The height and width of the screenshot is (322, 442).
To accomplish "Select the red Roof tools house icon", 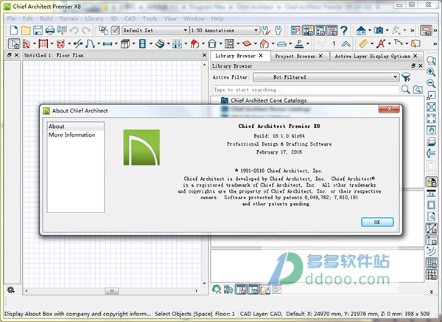I will point(194,43).
